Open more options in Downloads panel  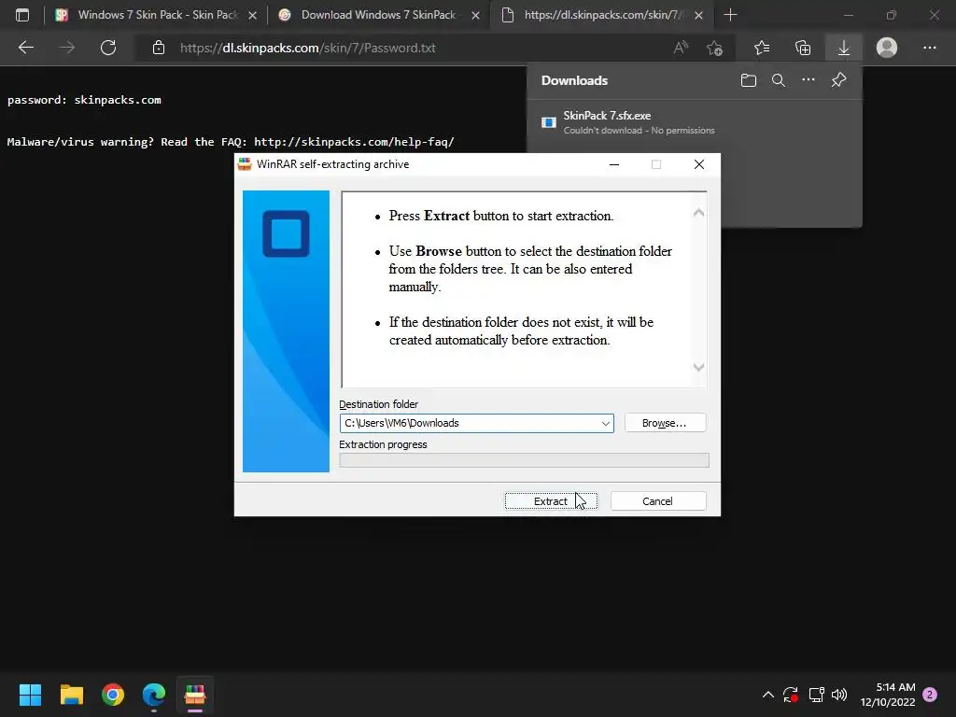(808, 80)
